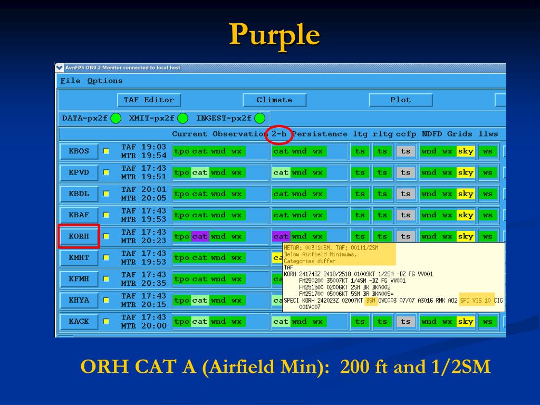Click wnd cell in KBDL 2-h Persistence

pyautogui.click(x=300, y=194)
